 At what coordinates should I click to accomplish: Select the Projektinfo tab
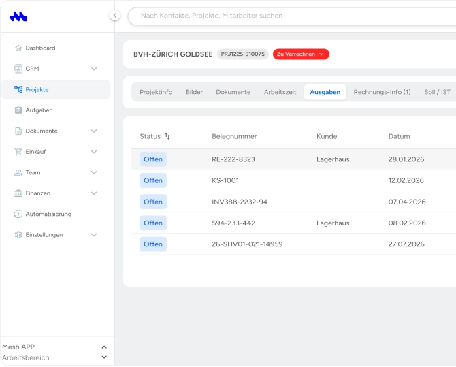click(156, 92)
